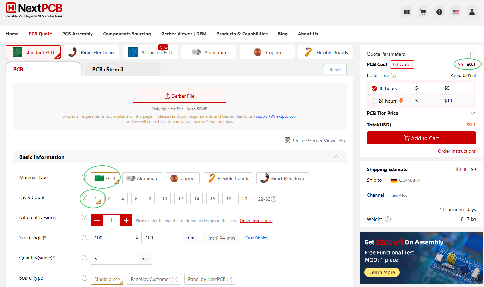Viewport: 484px width, 287px height.
Task: Select the 48 hours build time option
Action: click(374, 88)
